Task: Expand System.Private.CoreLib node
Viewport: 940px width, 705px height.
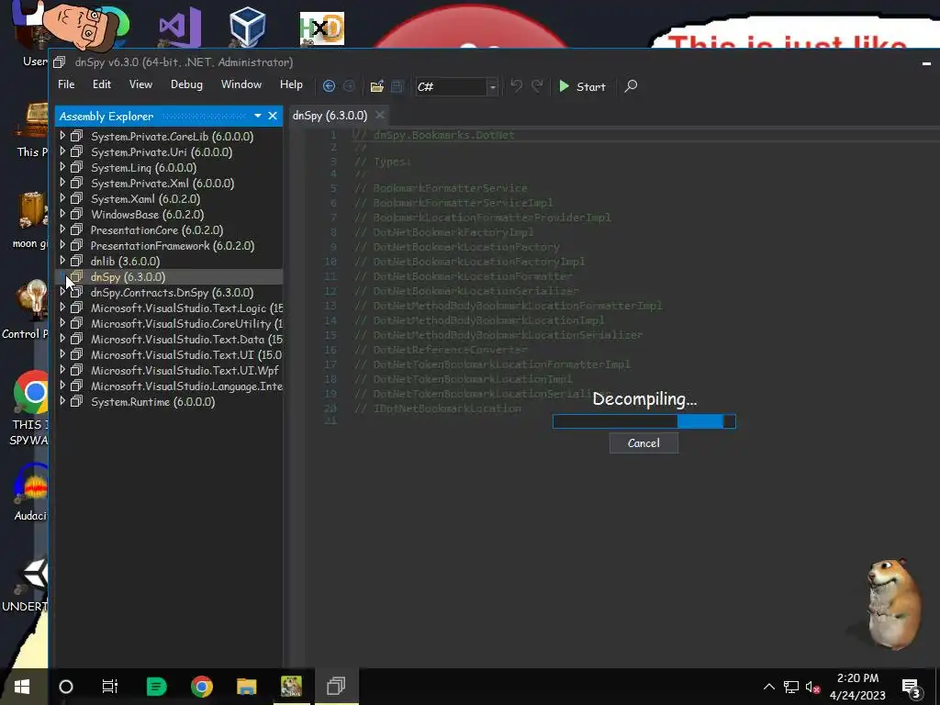Action: click(x=62, y=136)
